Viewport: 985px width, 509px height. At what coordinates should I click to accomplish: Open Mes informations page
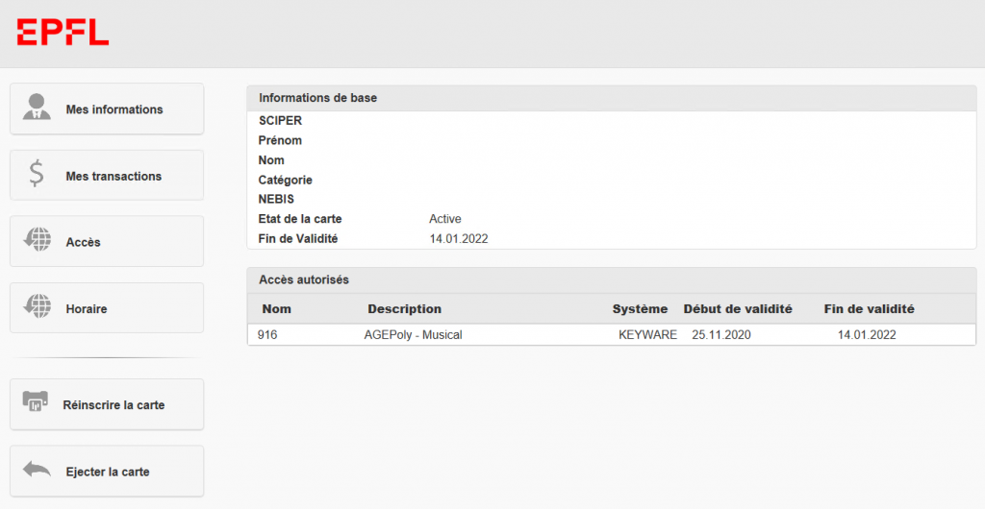click(114, 109)
